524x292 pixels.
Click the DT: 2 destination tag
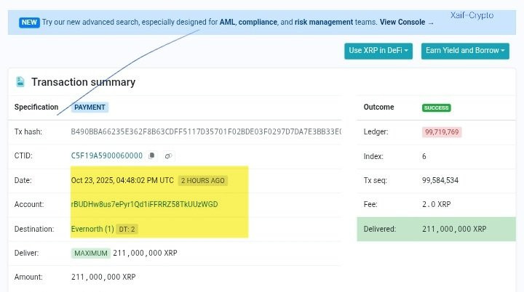click(127, 230)
